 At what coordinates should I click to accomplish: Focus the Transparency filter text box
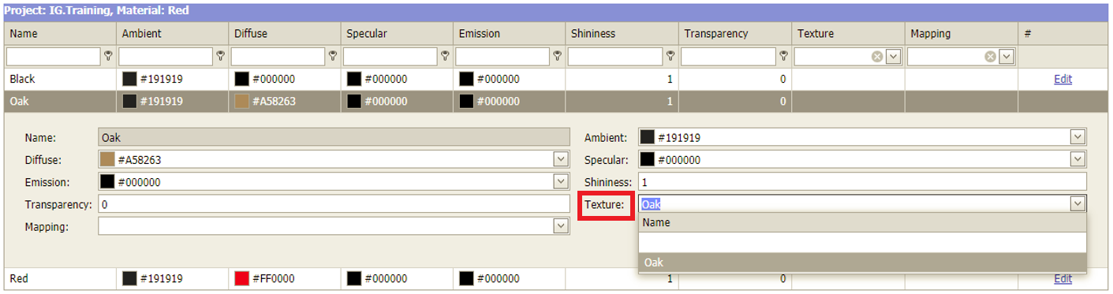pyautogui.click(x=728, y=56)
